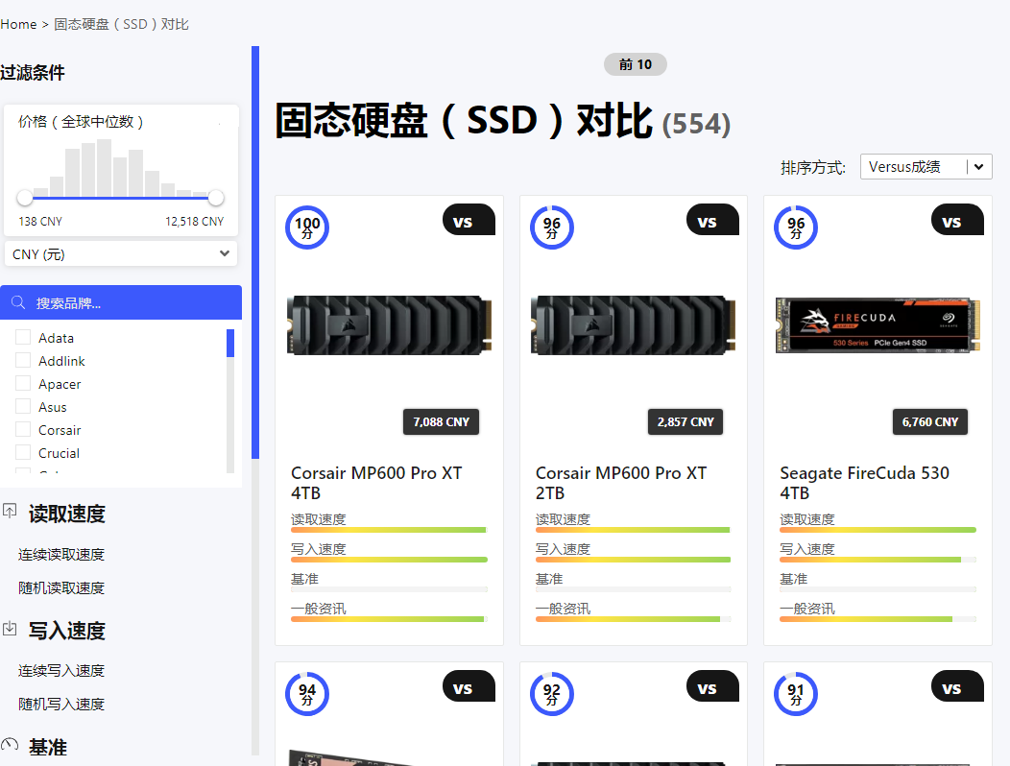
Task: Open the Seagate FireCuda 530 4TB title
Action: click(864, 483)
